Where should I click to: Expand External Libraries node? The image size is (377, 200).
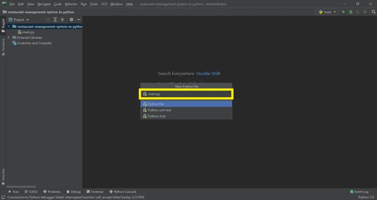pos(9,38)
